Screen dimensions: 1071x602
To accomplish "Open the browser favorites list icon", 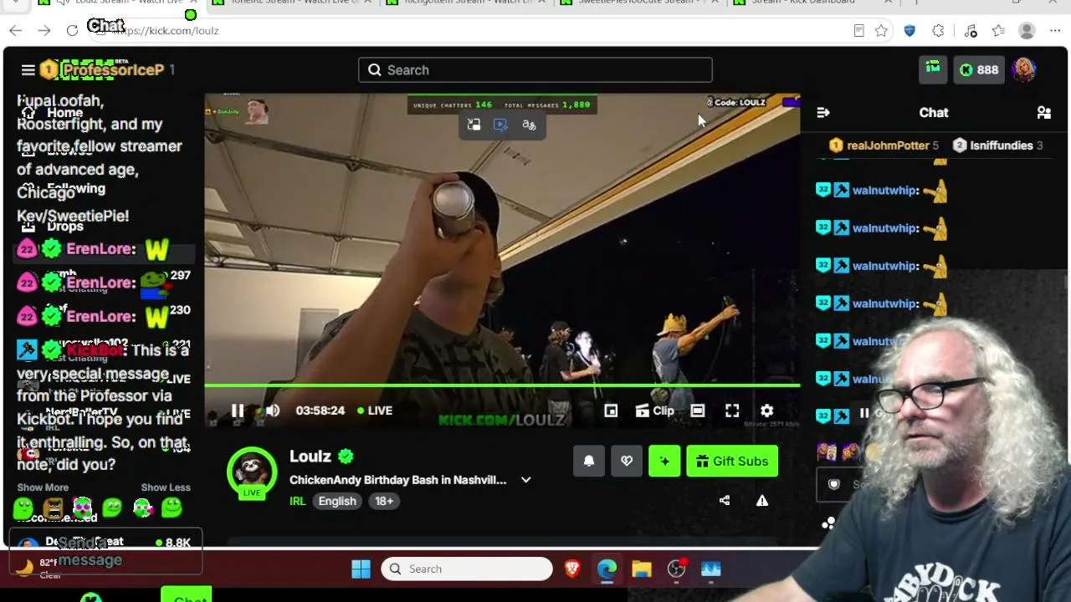I will point(998,31).
